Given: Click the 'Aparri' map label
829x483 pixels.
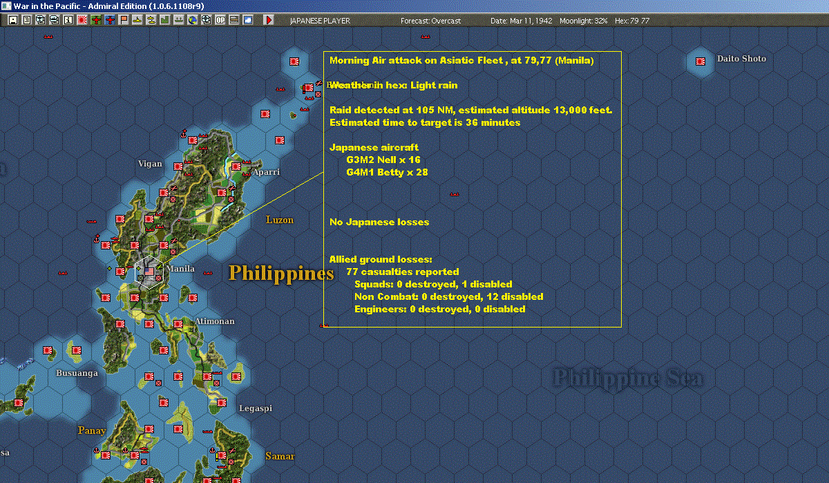Looking at the screenshot, I should (266, 171).
